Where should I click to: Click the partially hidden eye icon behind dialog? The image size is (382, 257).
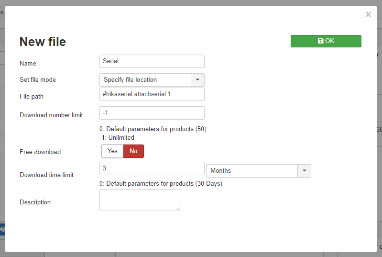pyautogui.click(x=2, y=229)
